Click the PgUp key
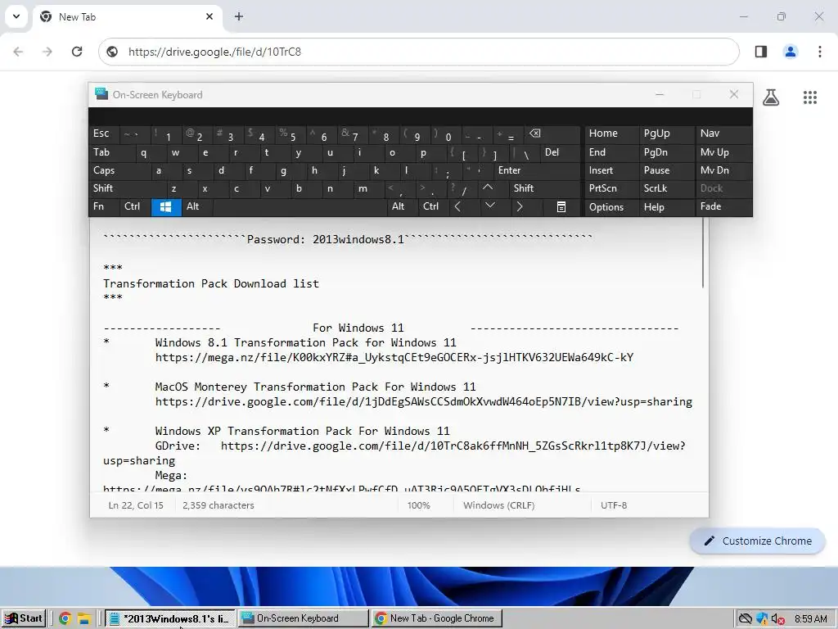The width and height of the screenshot is (838, 629). (666, 133)
